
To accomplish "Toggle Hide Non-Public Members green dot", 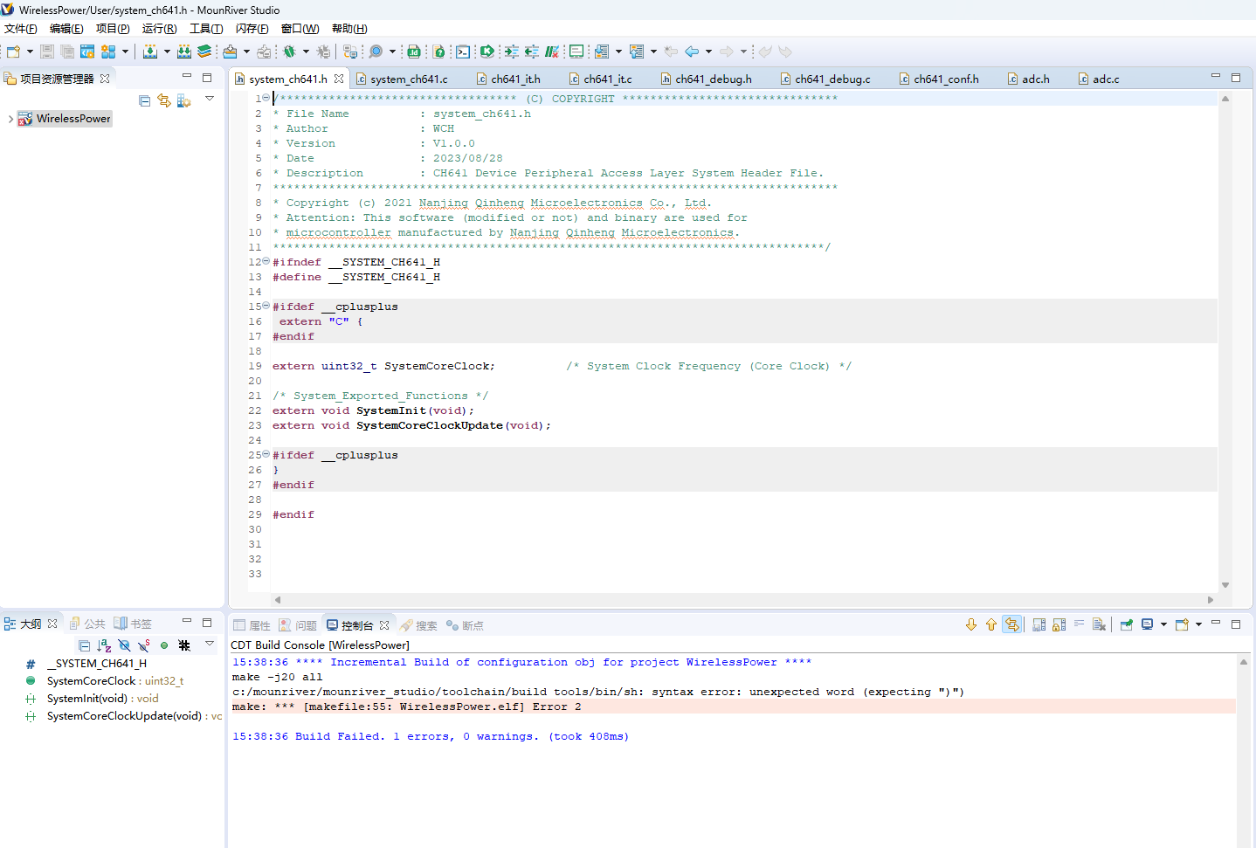I will tap(164, 645).
